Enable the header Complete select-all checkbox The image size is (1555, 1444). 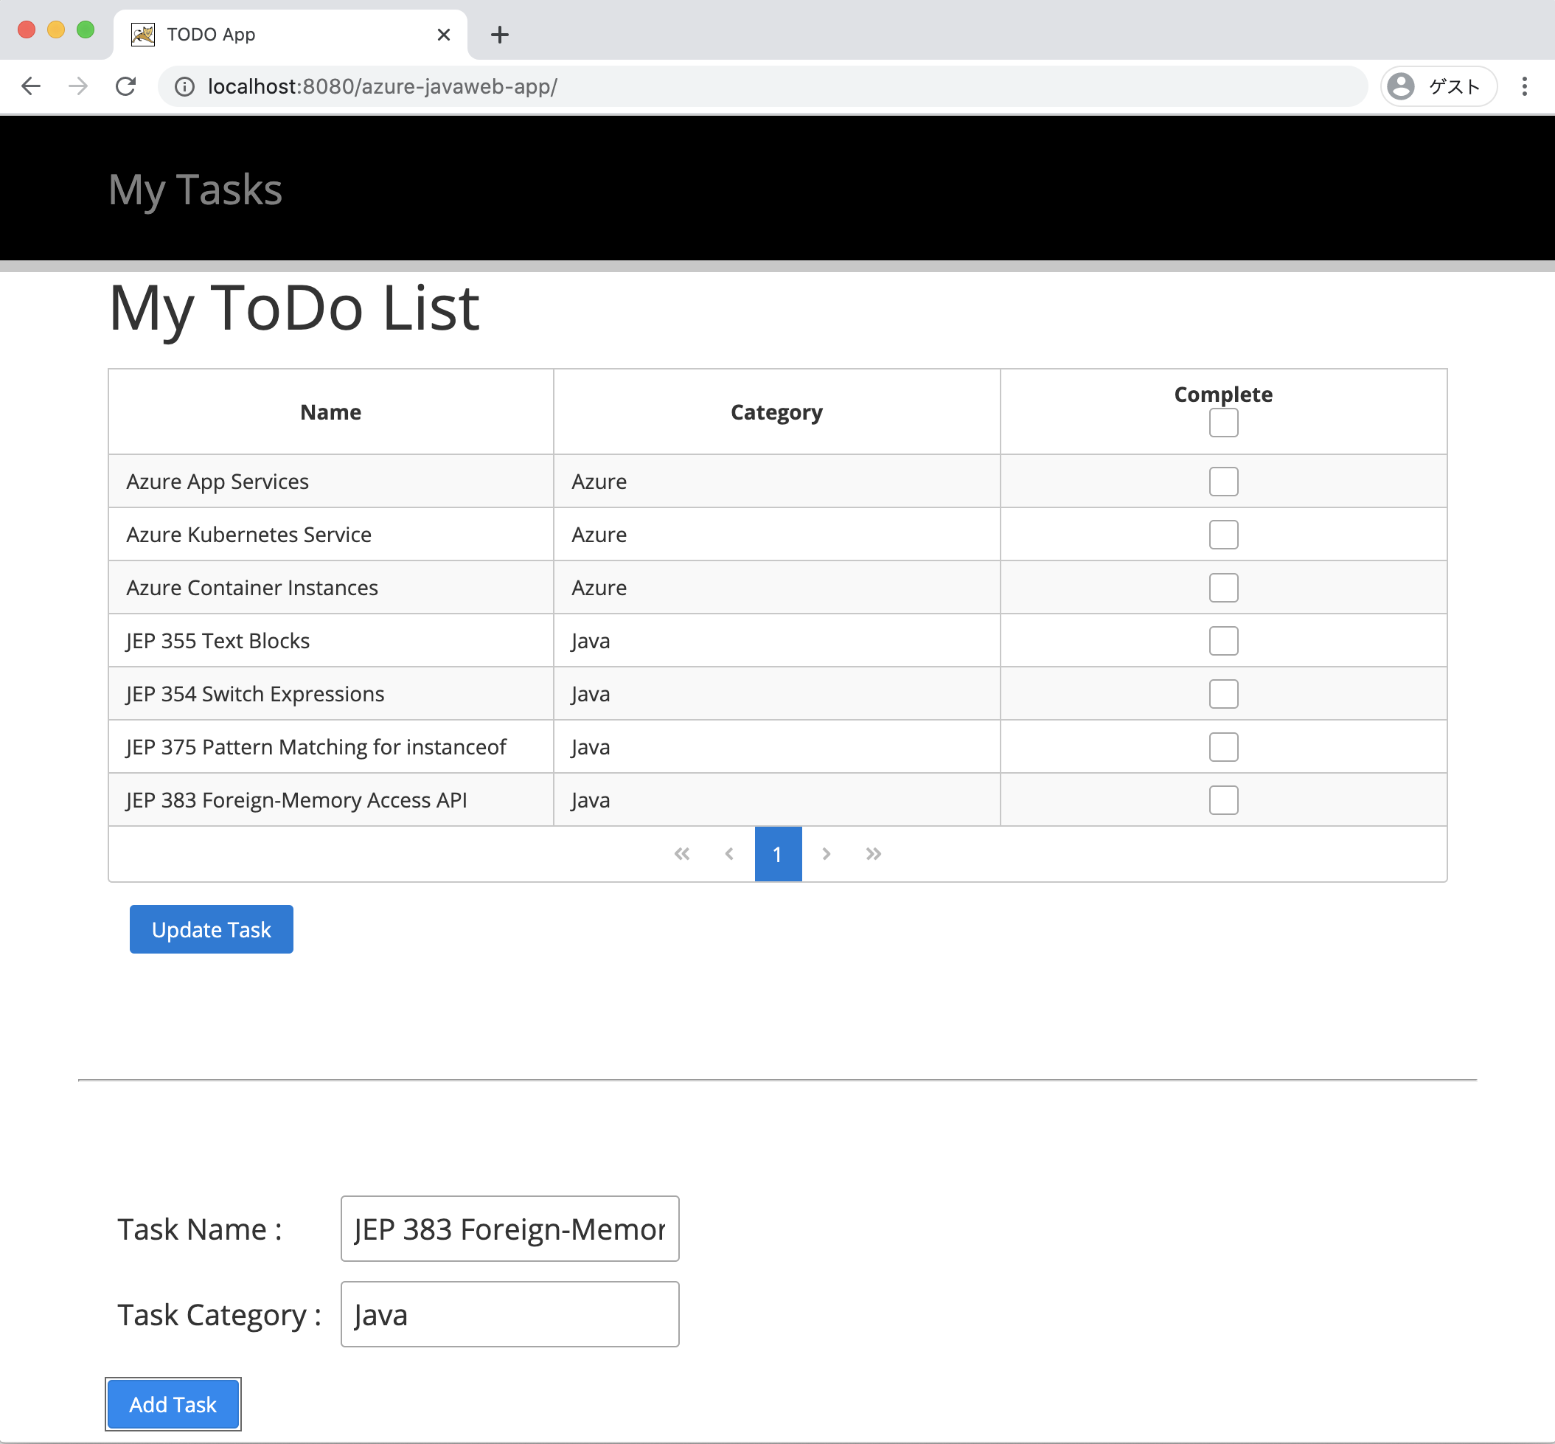1224,422
